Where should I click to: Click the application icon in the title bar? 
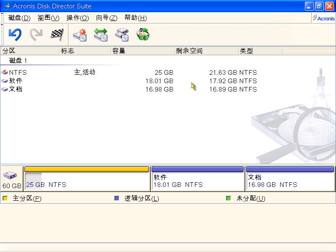[7, 6]
